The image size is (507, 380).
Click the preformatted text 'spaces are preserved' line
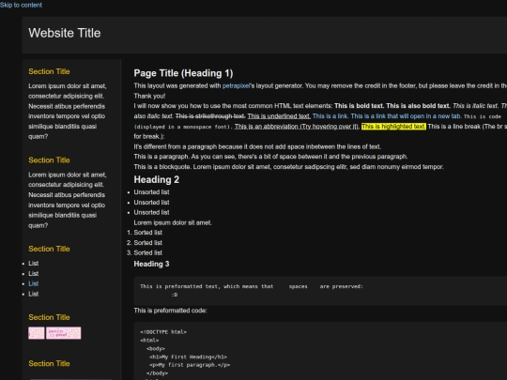point(252,286)
